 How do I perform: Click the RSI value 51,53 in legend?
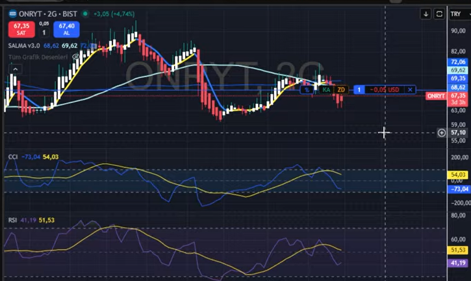(x=47, y=220)
